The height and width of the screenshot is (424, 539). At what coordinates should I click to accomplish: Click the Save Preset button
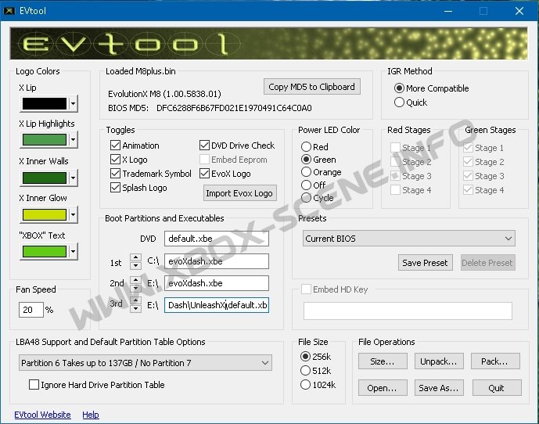pyautogui.click(x=426, y=263)
